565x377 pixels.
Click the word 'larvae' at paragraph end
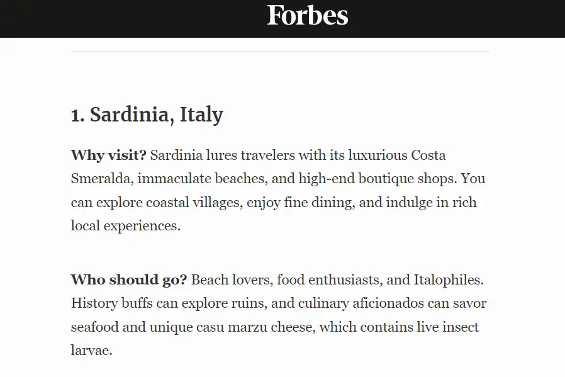coord(90,351)
